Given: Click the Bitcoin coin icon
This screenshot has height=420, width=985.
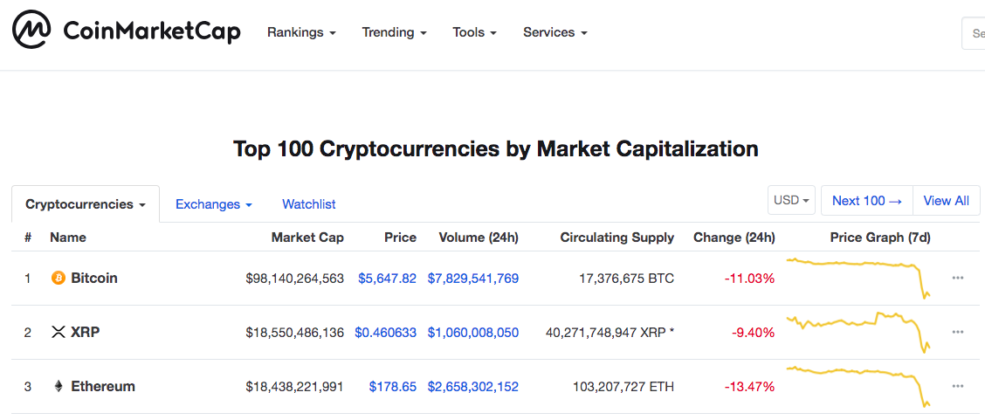Looking at the screenshot, I should click(x=59, y=279).
